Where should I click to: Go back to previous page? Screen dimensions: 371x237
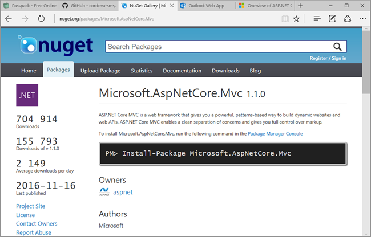[9, 19]
